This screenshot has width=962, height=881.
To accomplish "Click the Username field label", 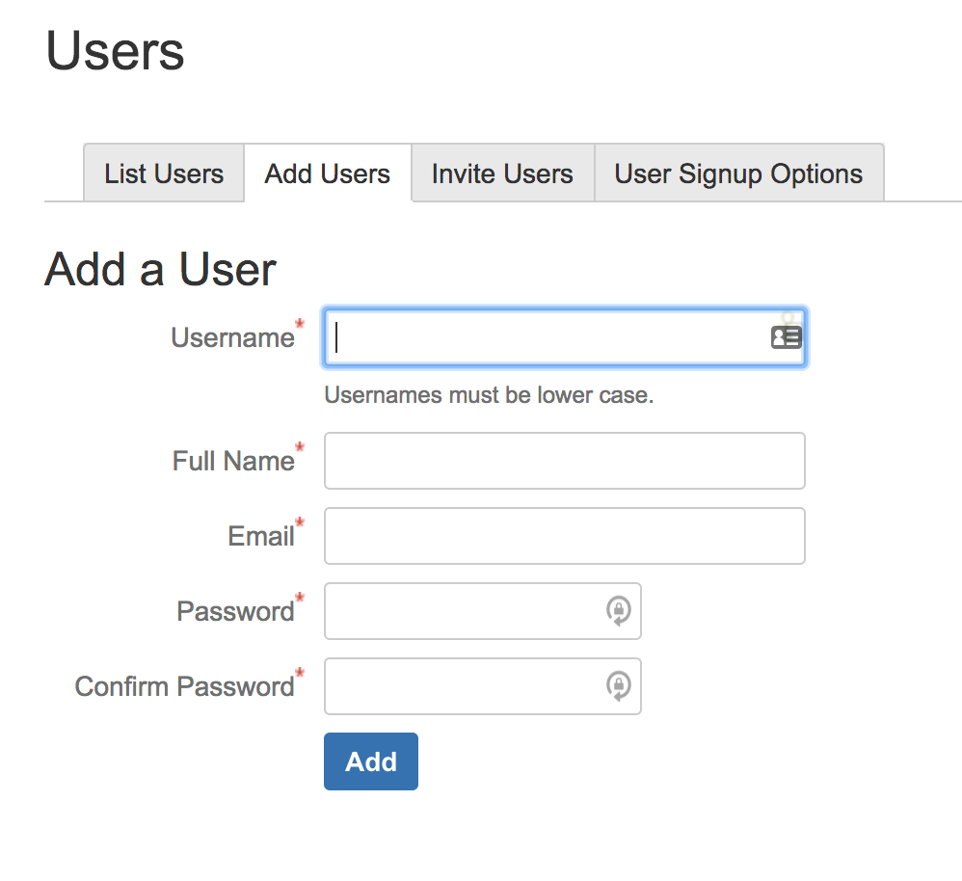I will tap(232, 338).
